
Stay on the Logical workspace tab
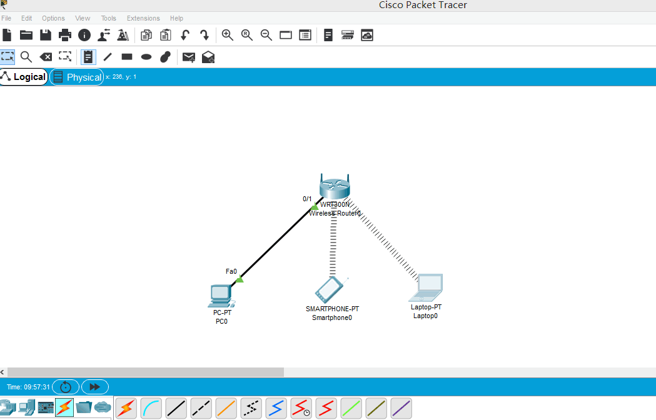[x=25, y=76]
